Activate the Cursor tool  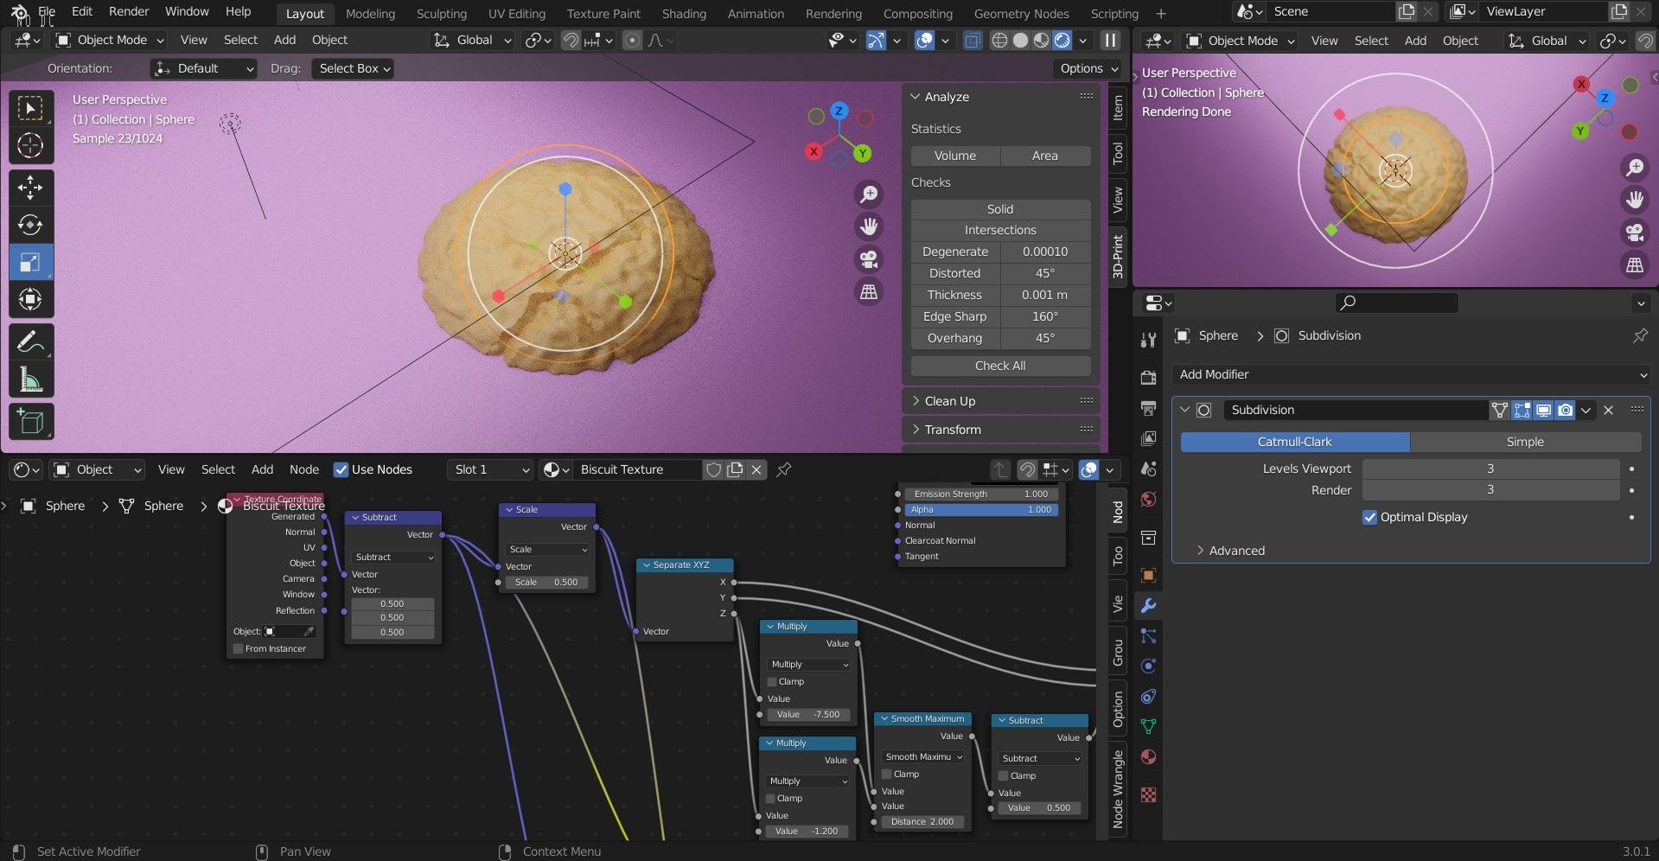click(x=30, y=145)
